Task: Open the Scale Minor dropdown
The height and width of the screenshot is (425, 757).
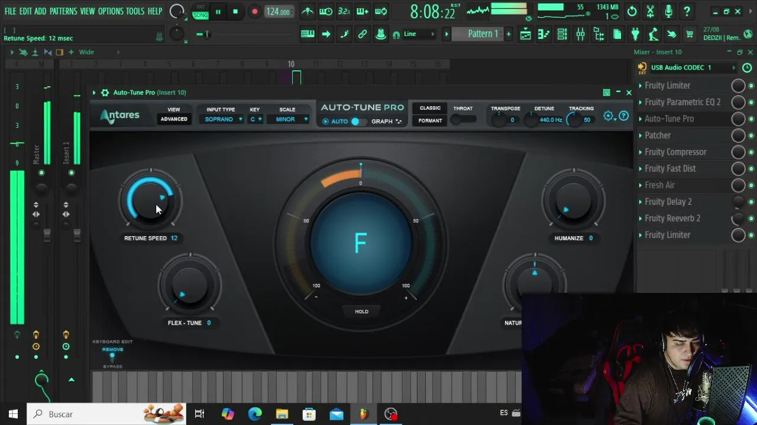Action: pyautogui.click(x=287, y=119)
